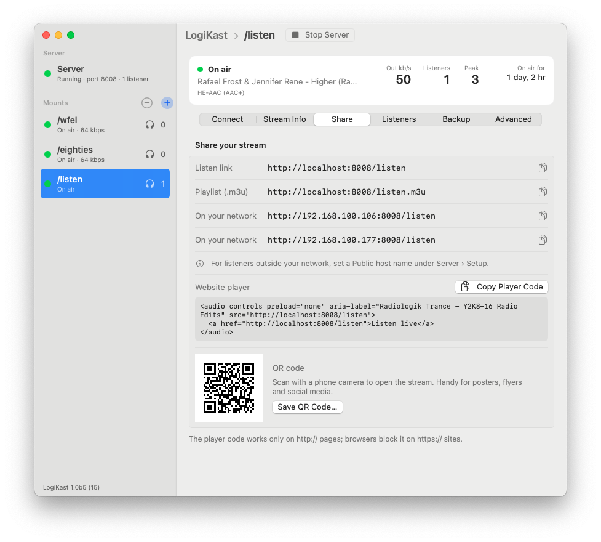Click the green status dot for /wfel

click(x=47, y=125)
